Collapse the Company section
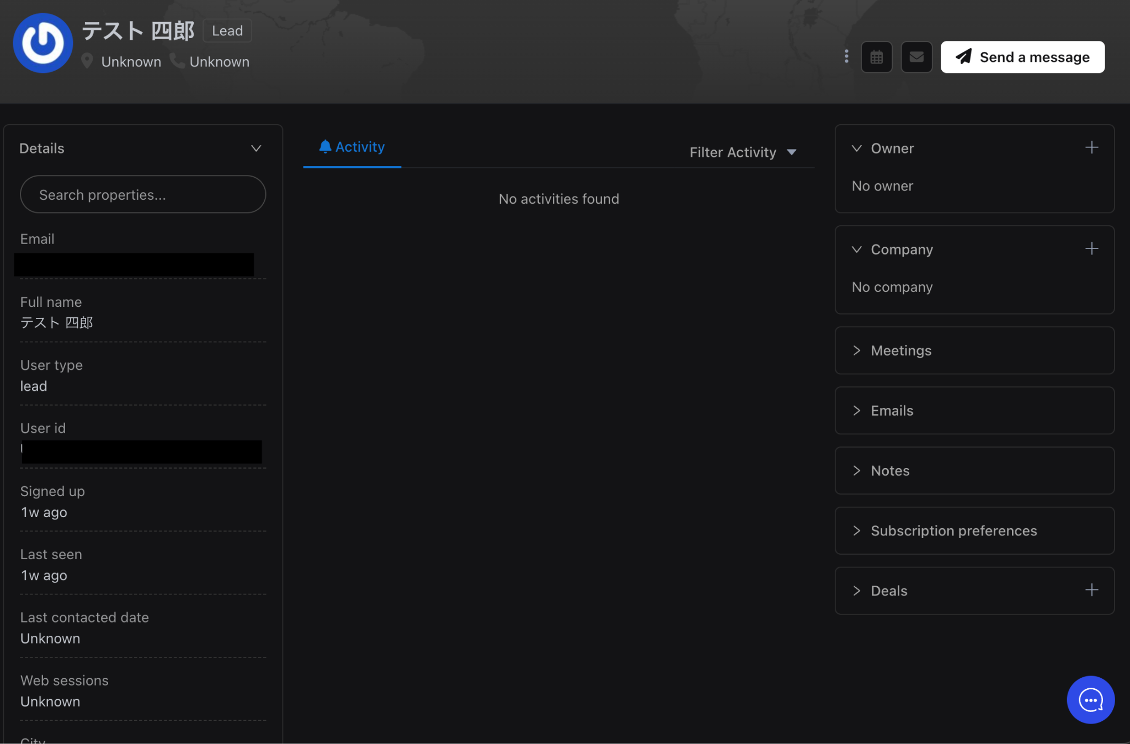 point(856,249)
